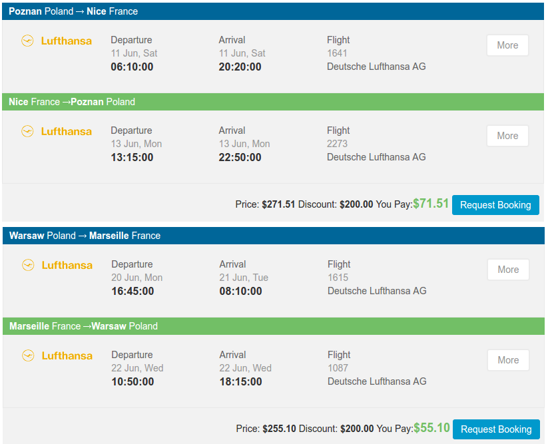
Task: Click the Lufthansa name on the 11 Jun flight
Action: [66, 41]
